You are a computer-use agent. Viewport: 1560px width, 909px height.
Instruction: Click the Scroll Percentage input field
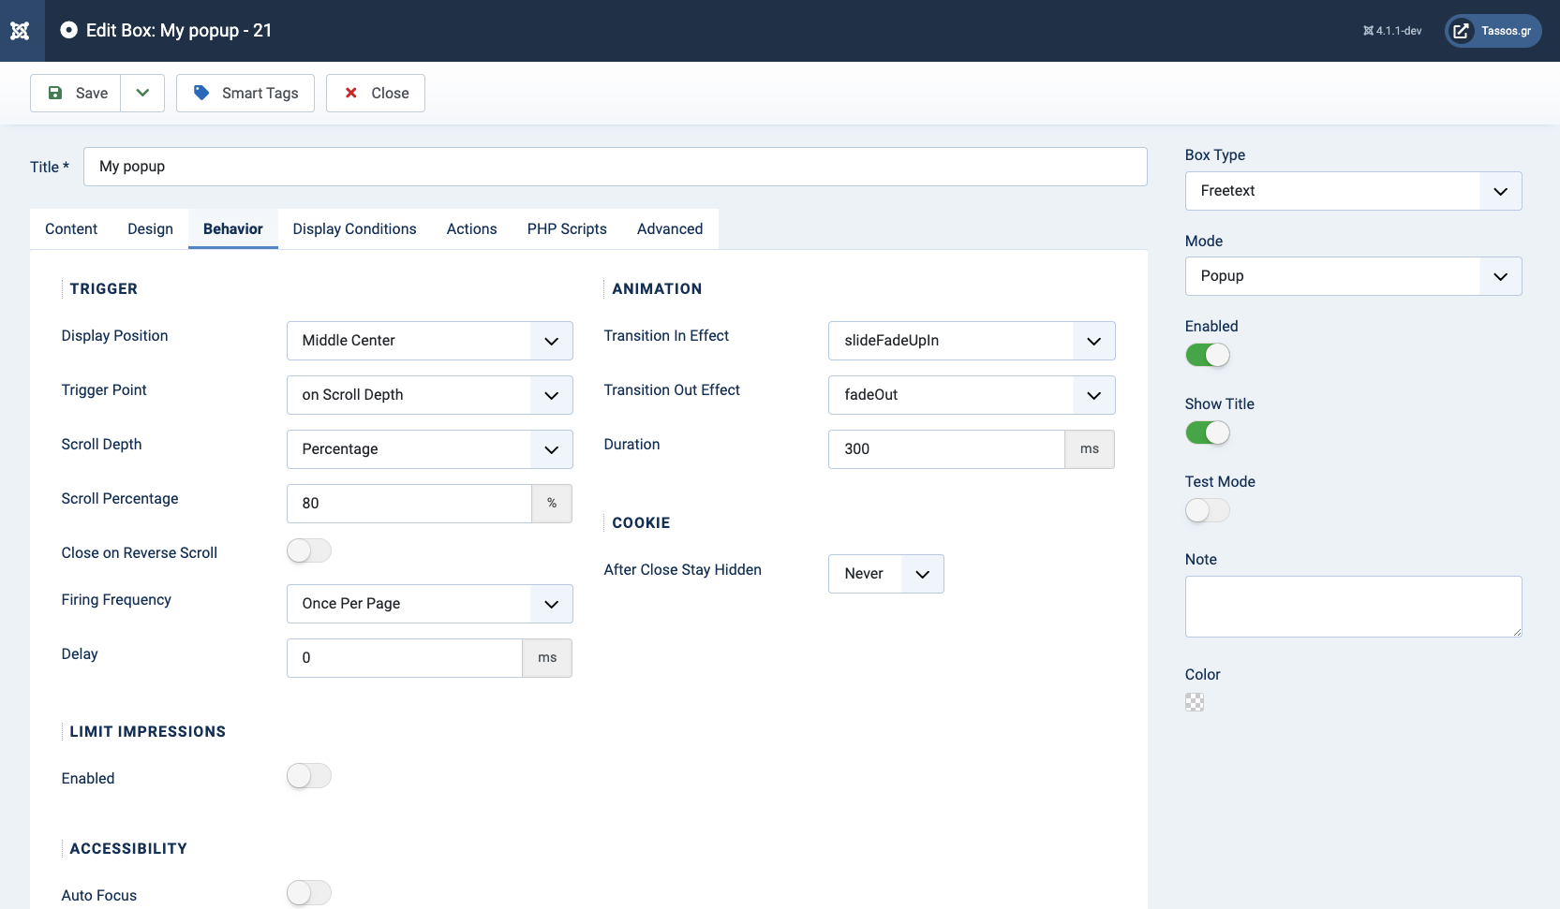[409, 504]
